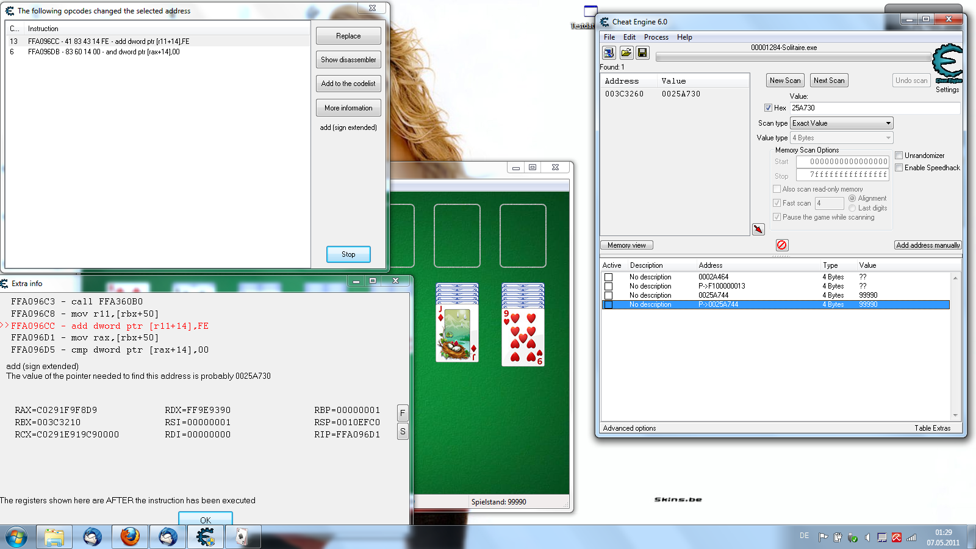Click the red arrow add-to-list icon

point(758,229)
